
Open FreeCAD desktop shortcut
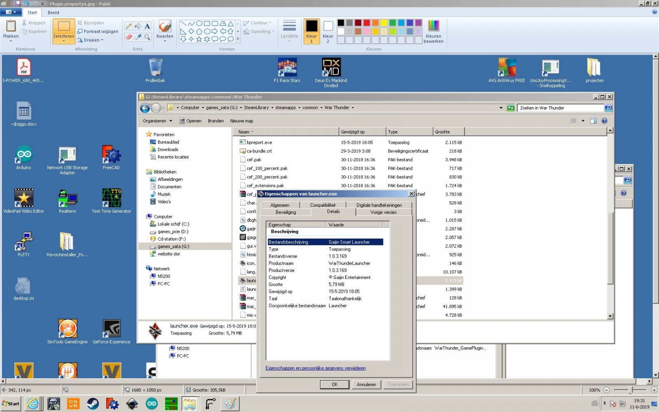click(x=111, y=157)
